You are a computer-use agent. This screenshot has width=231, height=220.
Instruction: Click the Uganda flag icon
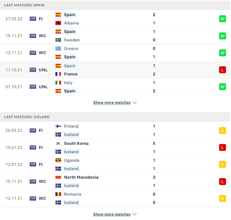(x=58, y=160)
